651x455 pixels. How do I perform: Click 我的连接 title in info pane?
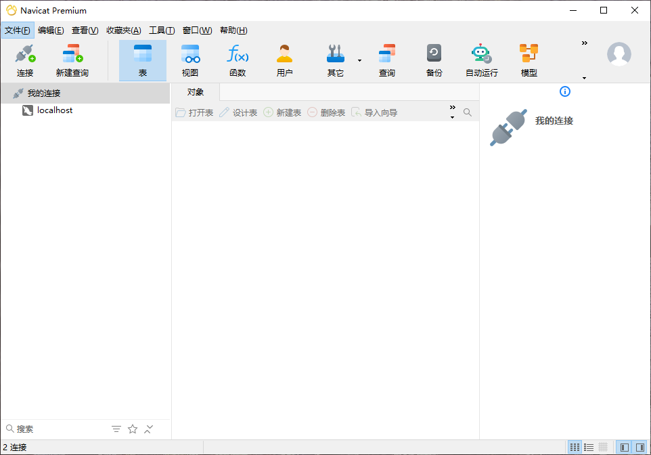554,121
